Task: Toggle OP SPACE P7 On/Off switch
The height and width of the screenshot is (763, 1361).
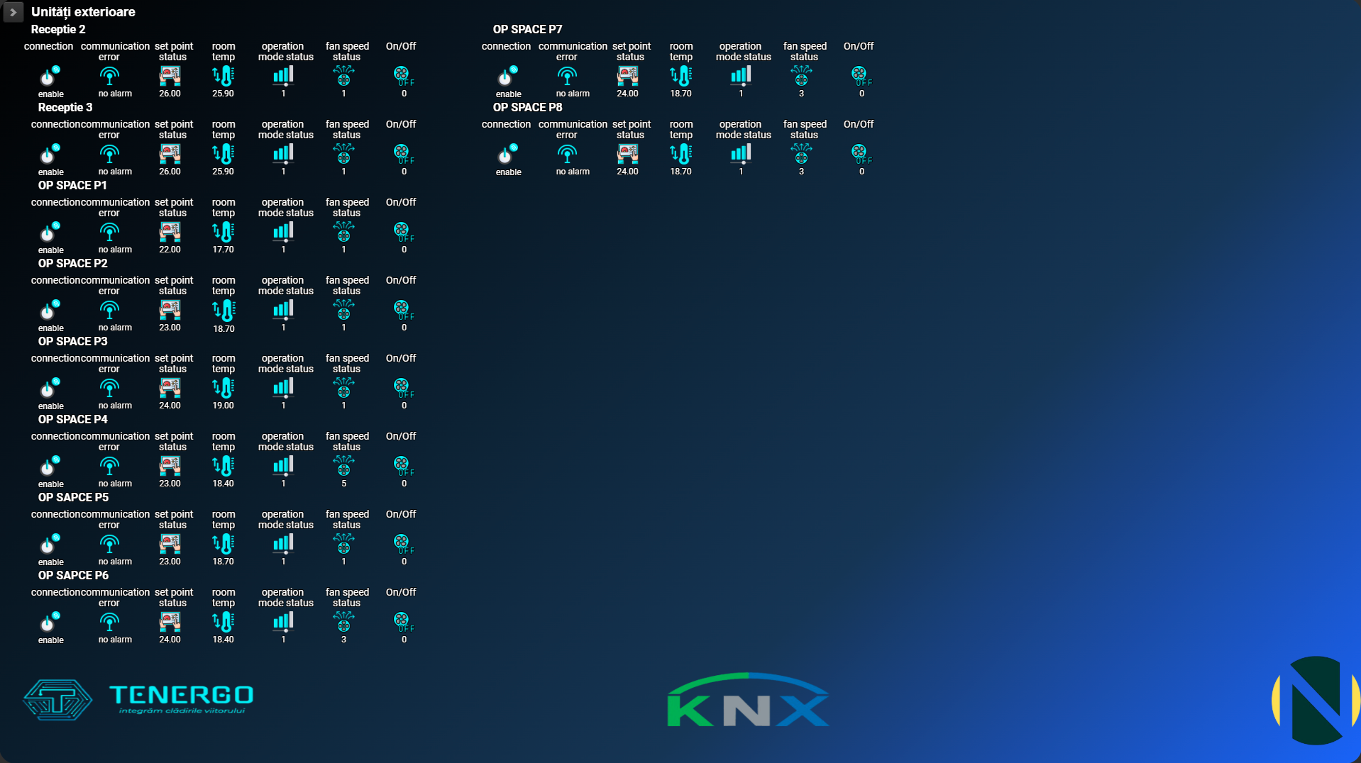Action: pos(861,76)
